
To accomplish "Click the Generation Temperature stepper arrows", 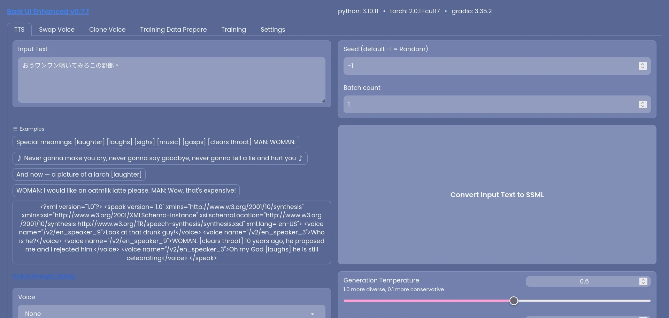I will [x=643, y=281].
